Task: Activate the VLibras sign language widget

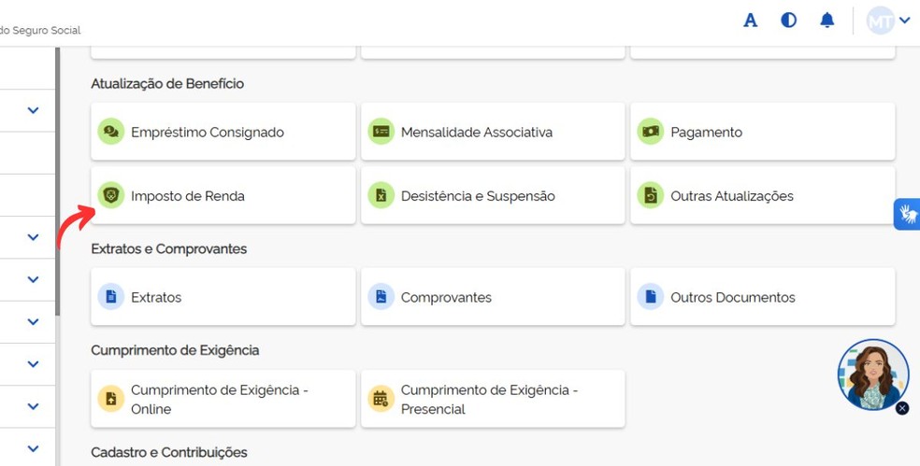Action: point(907,214)
